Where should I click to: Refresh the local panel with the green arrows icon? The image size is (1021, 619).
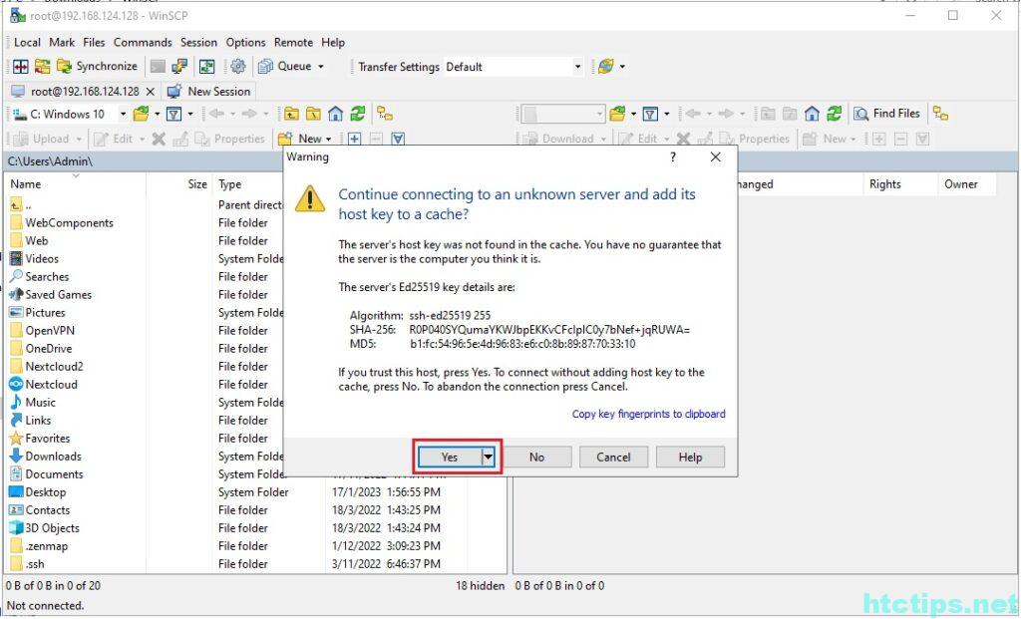pyautogui.click(x=358, y=115)
